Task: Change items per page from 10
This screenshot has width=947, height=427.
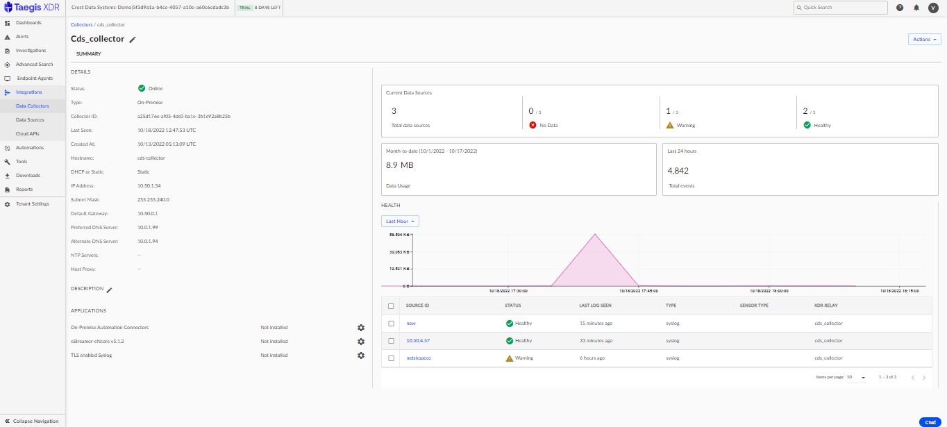Action: (857, 376)
